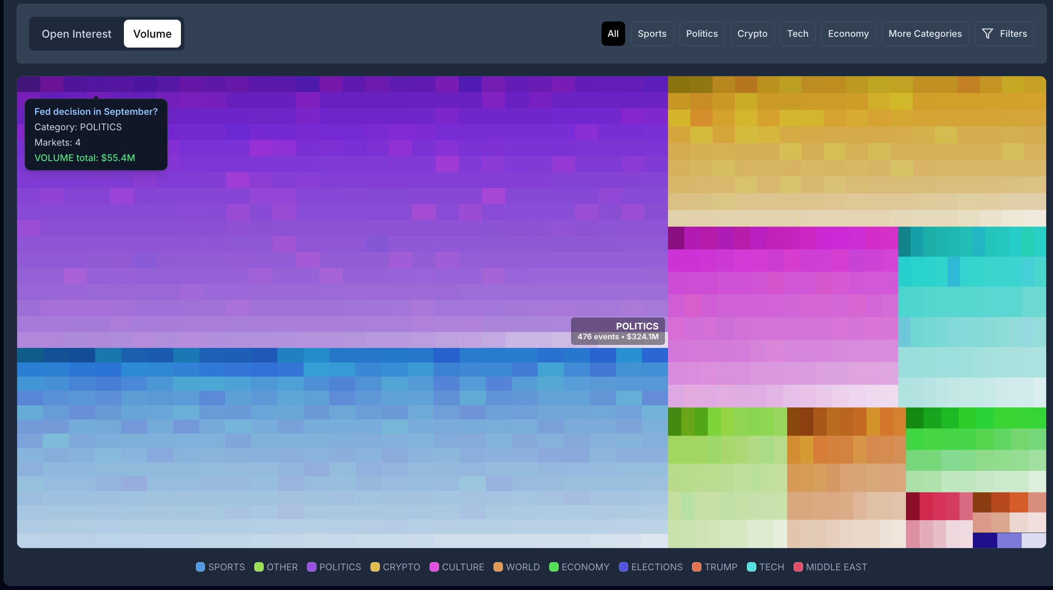
Task: Click the MIDDLE EAST legend color swatch
Action: pyautogui.click(x=798, y=567)
